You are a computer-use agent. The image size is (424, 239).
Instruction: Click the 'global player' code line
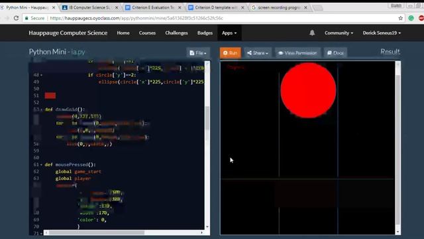(73, 179)
